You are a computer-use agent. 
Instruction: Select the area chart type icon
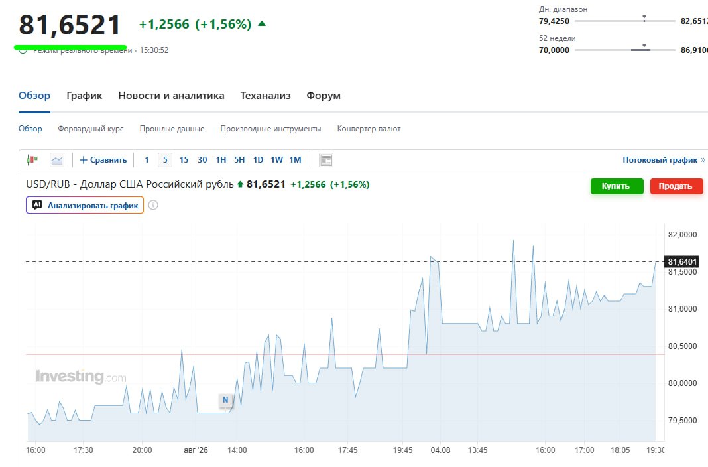57,160
